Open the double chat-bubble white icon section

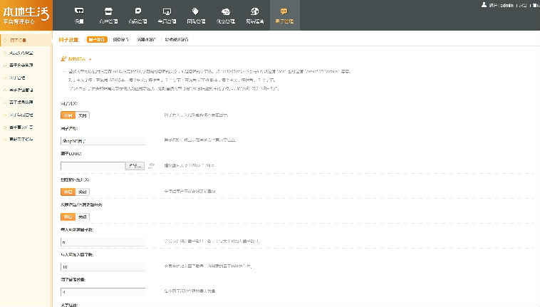(226, 16)
